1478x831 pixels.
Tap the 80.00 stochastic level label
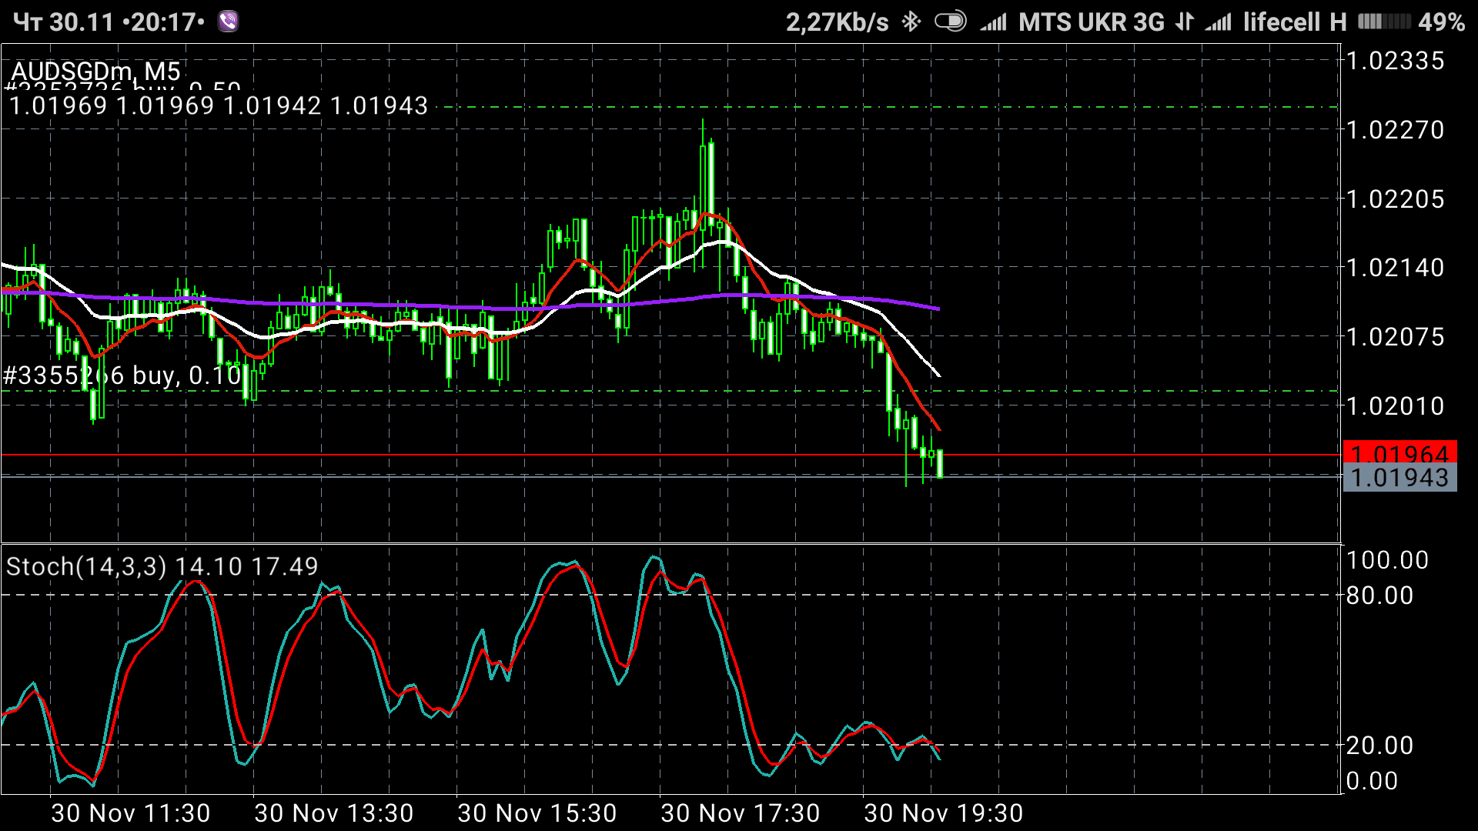(1379, 596)
